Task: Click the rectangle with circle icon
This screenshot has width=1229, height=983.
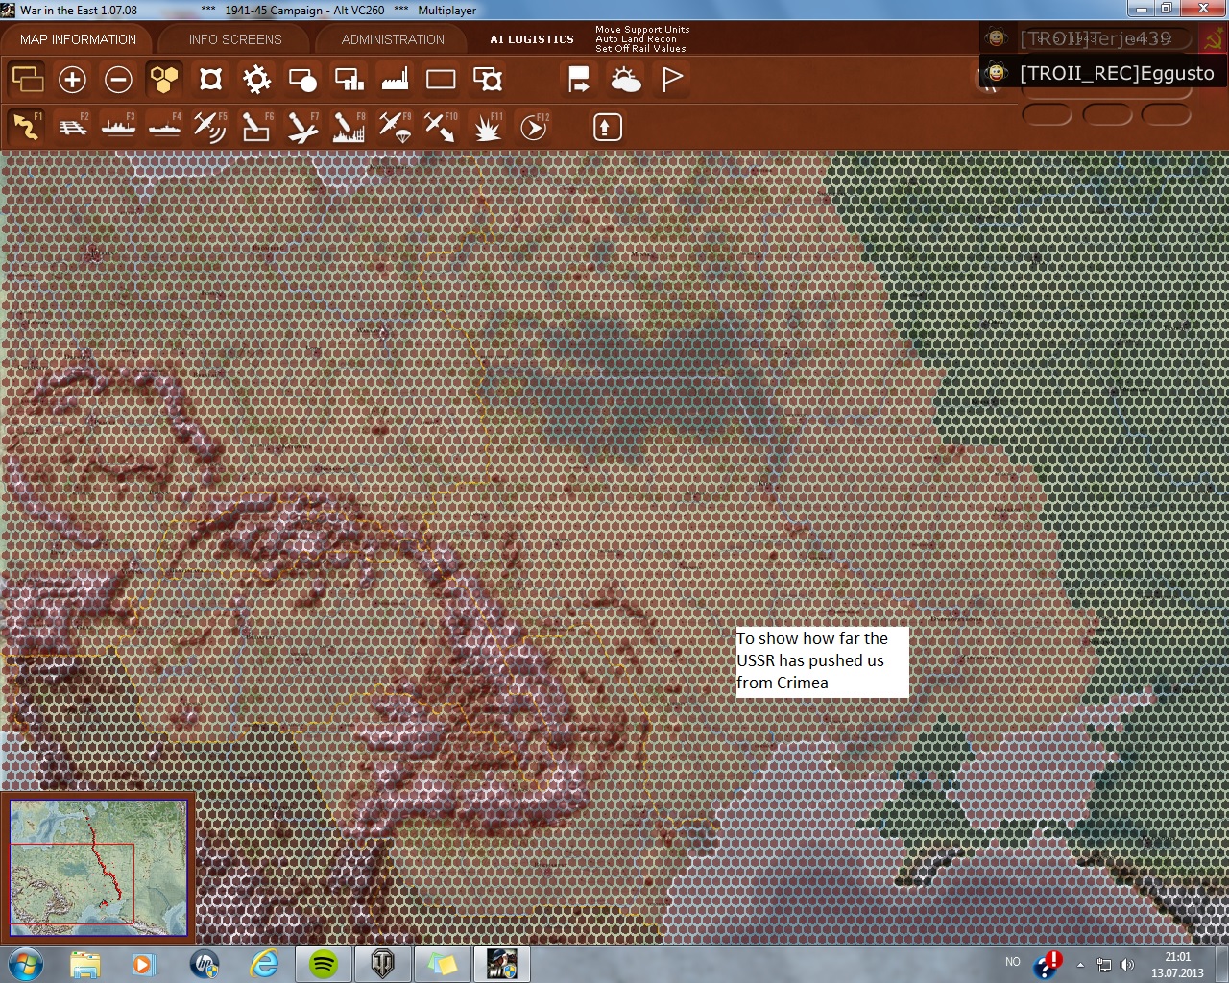Action: pos(302,79)
